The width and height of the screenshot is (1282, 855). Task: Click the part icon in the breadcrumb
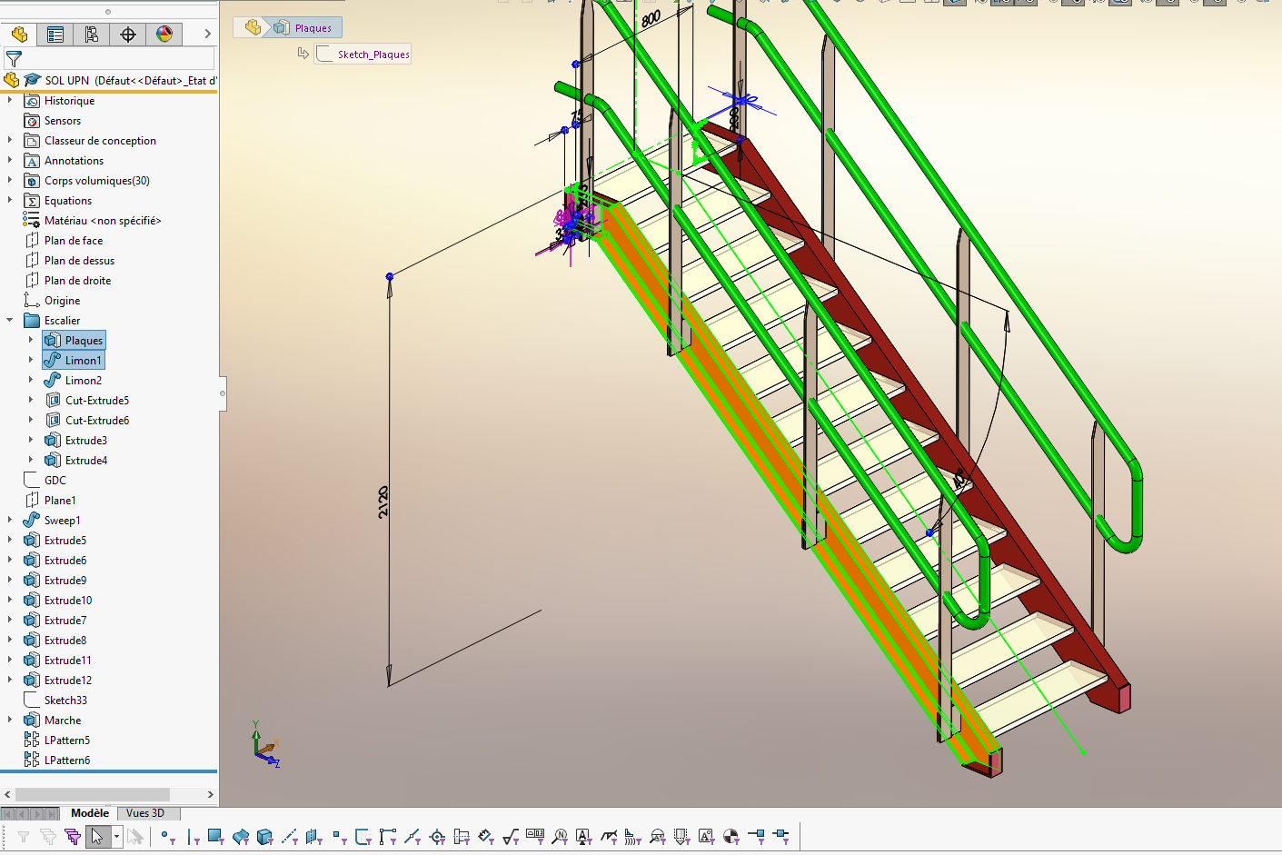[x=253, y=28]
